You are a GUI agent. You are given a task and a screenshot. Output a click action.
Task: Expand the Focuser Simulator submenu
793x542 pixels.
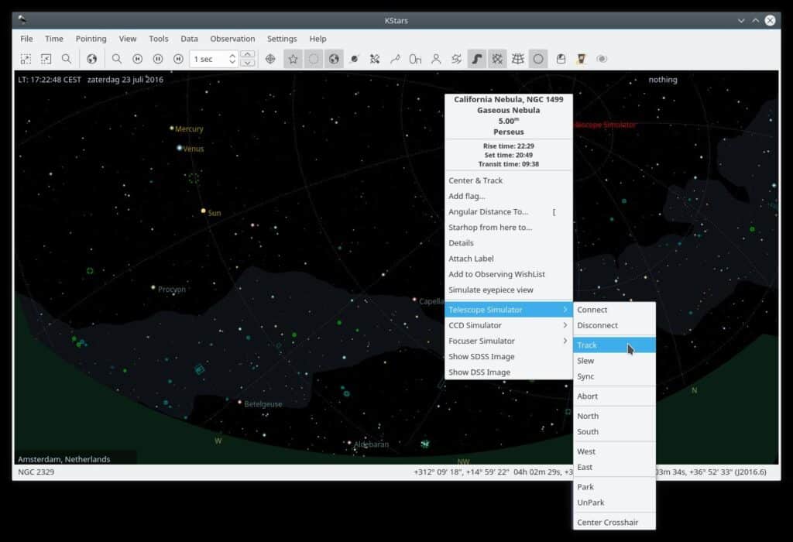click(x=508, y=341)
